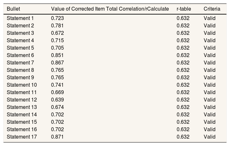230x146 pixels.
Task: Select the Statement 14 row label
Action: pyautogui.click(x=22, y=114)
